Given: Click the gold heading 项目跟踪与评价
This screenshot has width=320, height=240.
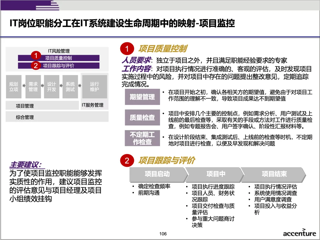Looking at the screenshot, I should 167,160.
